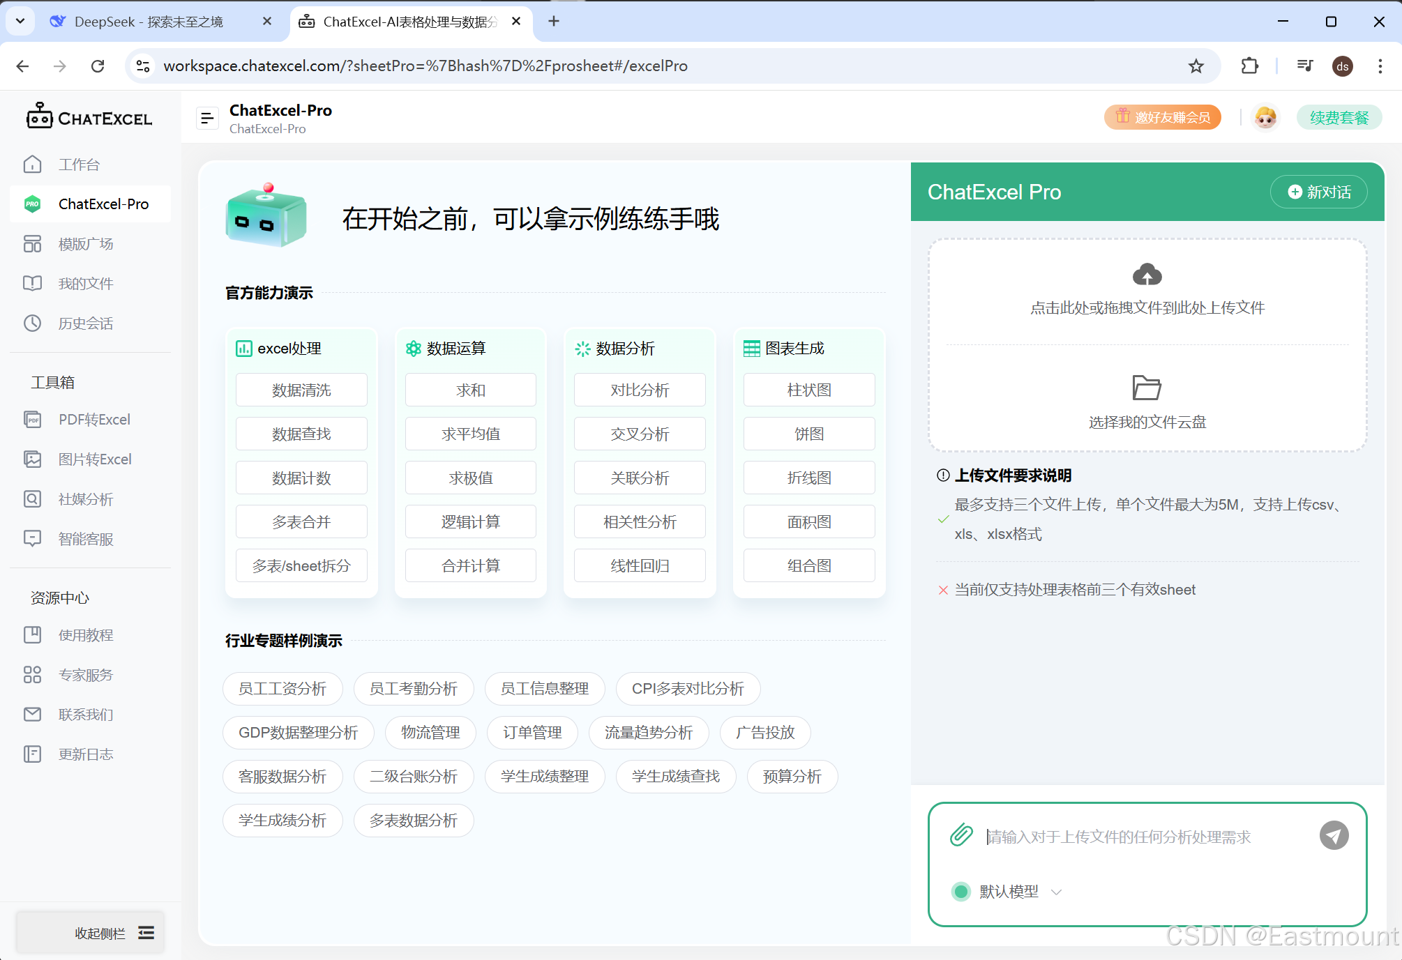Screen dimensions: 1402x960
Task: Click the 新对话 new chat button
Action: coord(1318,192)
